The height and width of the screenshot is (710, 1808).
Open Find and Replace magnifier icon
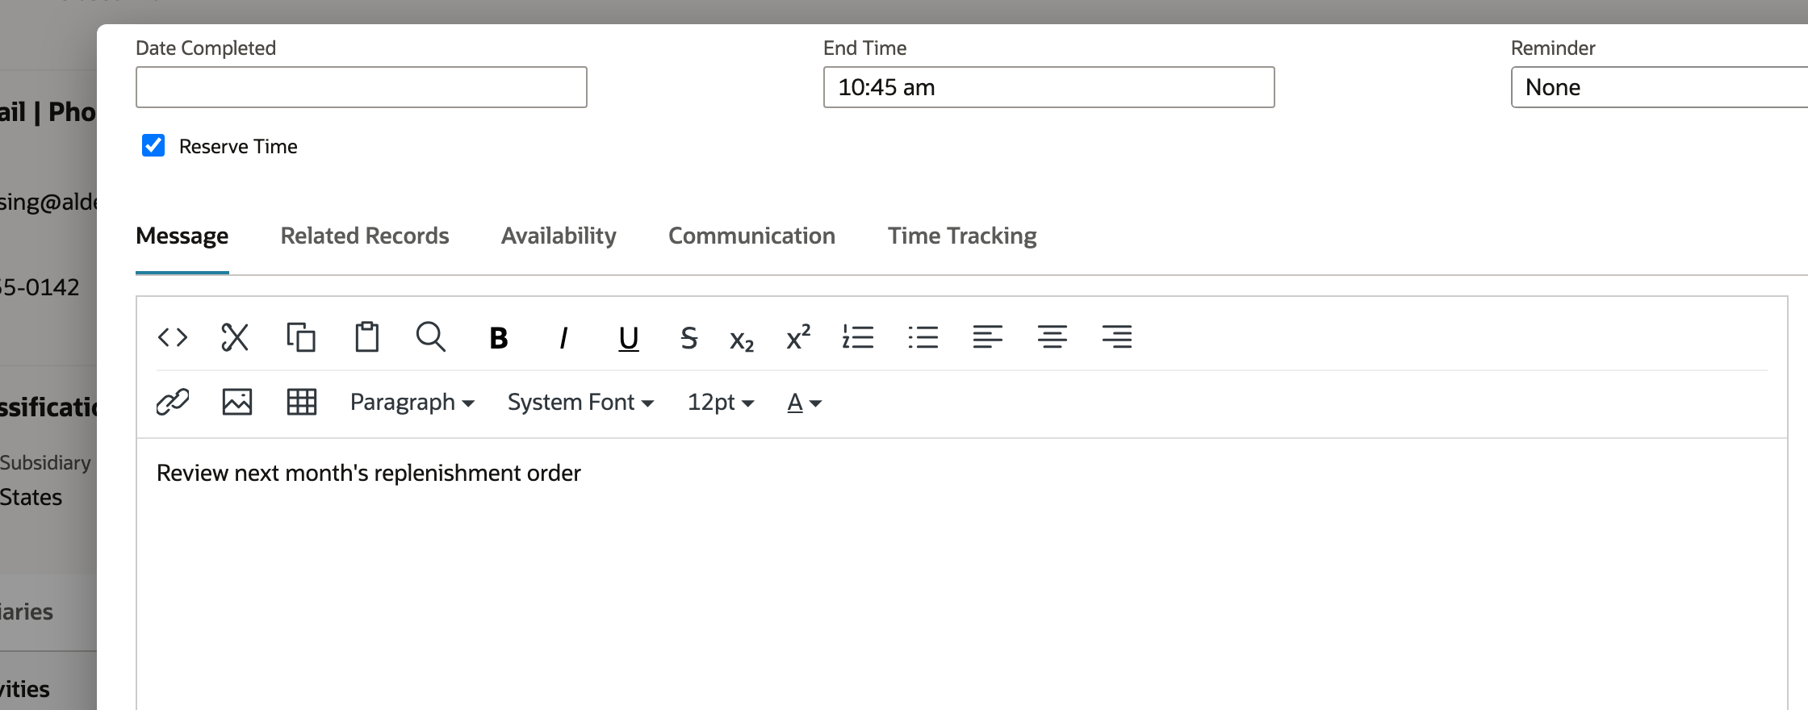430,337
